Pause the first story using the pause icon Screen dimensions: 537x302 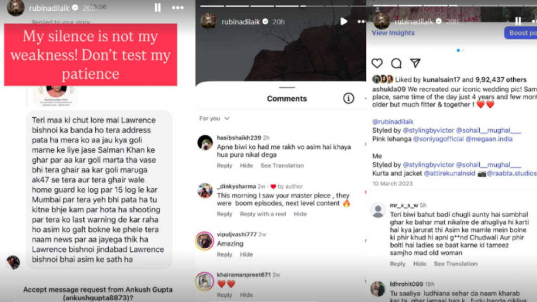158,8
